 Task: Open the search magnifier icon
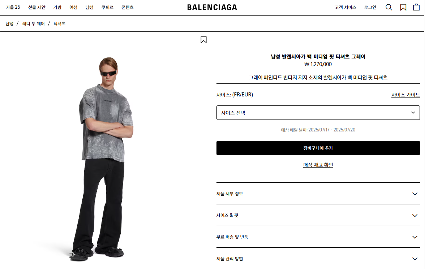coord(389,7)
